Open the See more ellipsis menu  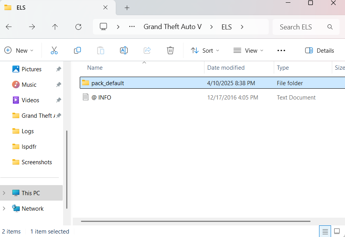click(x=281, y=50)
